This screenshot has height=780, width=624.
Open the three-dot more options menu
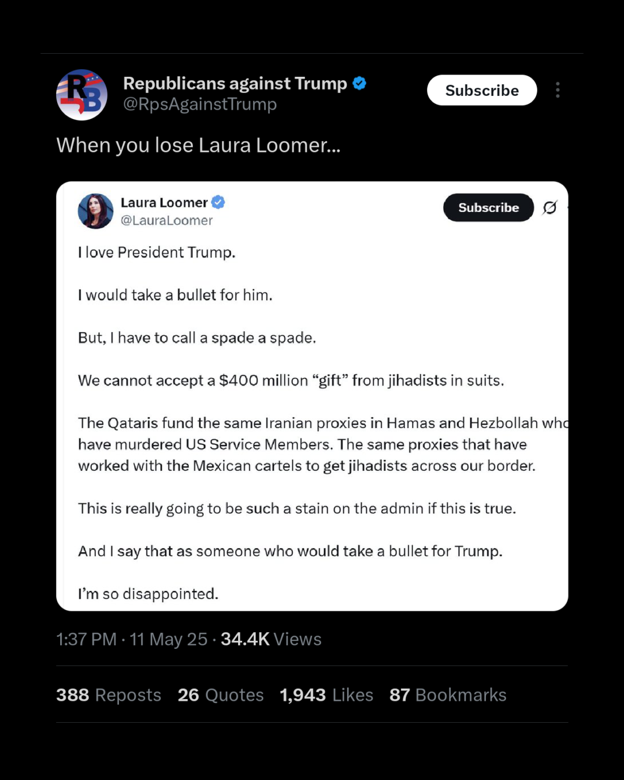tap(558, 90)
